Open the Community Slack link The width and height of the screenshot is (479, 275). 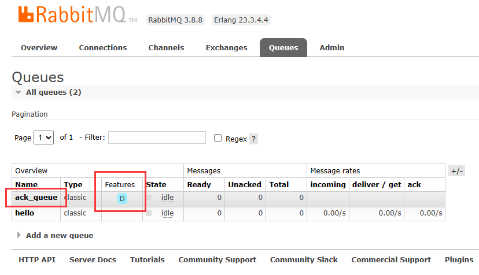[x=304, y=260]
